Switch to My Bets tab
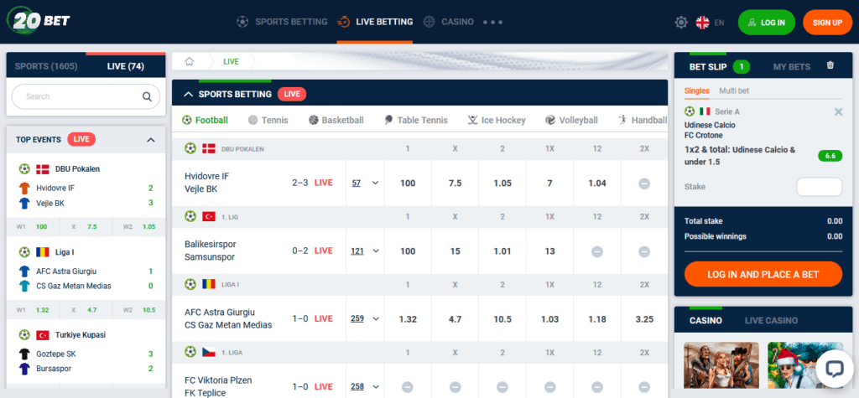The image size is (859, 398). pos(792,67)
